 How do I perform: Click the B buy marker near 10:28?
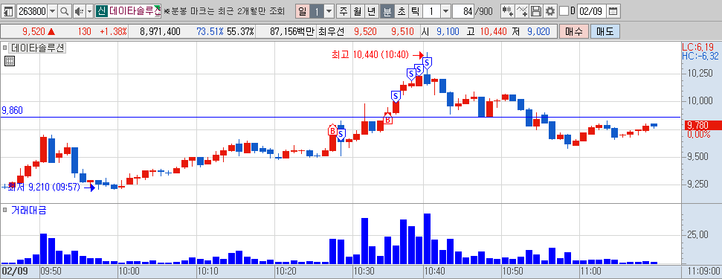(x=332, y=130)
